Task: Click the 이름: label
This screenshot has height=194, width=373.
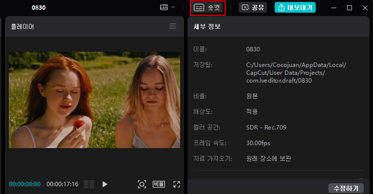Action: (200, 49)
